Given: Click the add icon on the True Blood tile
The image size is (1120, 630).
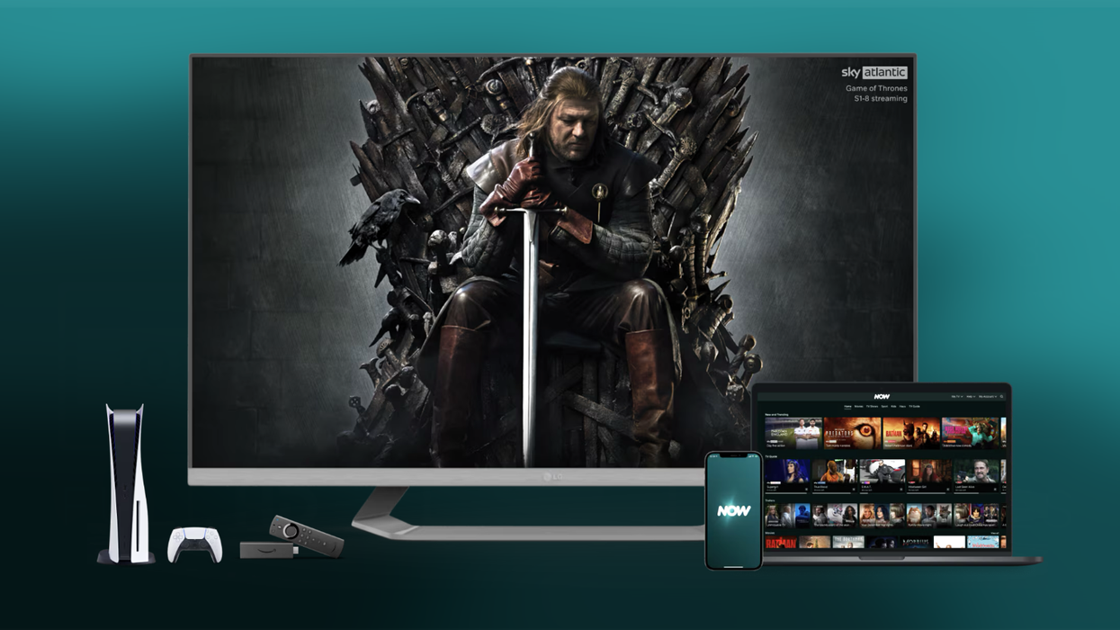Looking at the screenshot, I should (855, 489).
